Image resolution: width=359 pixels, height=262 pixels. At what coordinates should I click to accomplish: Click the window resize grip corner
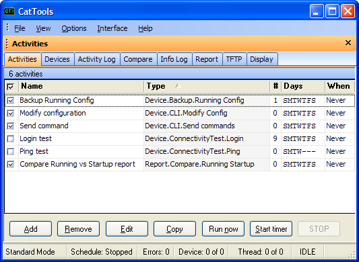click(352, 255)
